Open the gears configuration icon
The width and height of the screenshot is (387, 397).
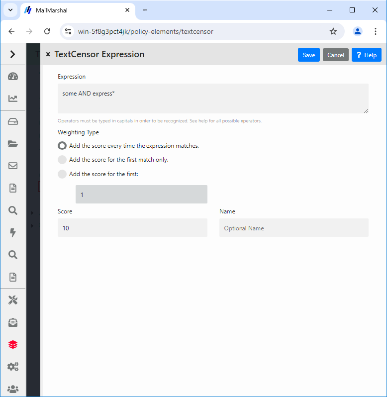pyautogui.click(x=13, y=367)
